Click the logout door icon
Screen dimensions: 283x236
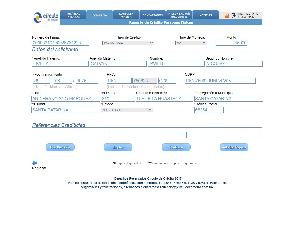234,16
